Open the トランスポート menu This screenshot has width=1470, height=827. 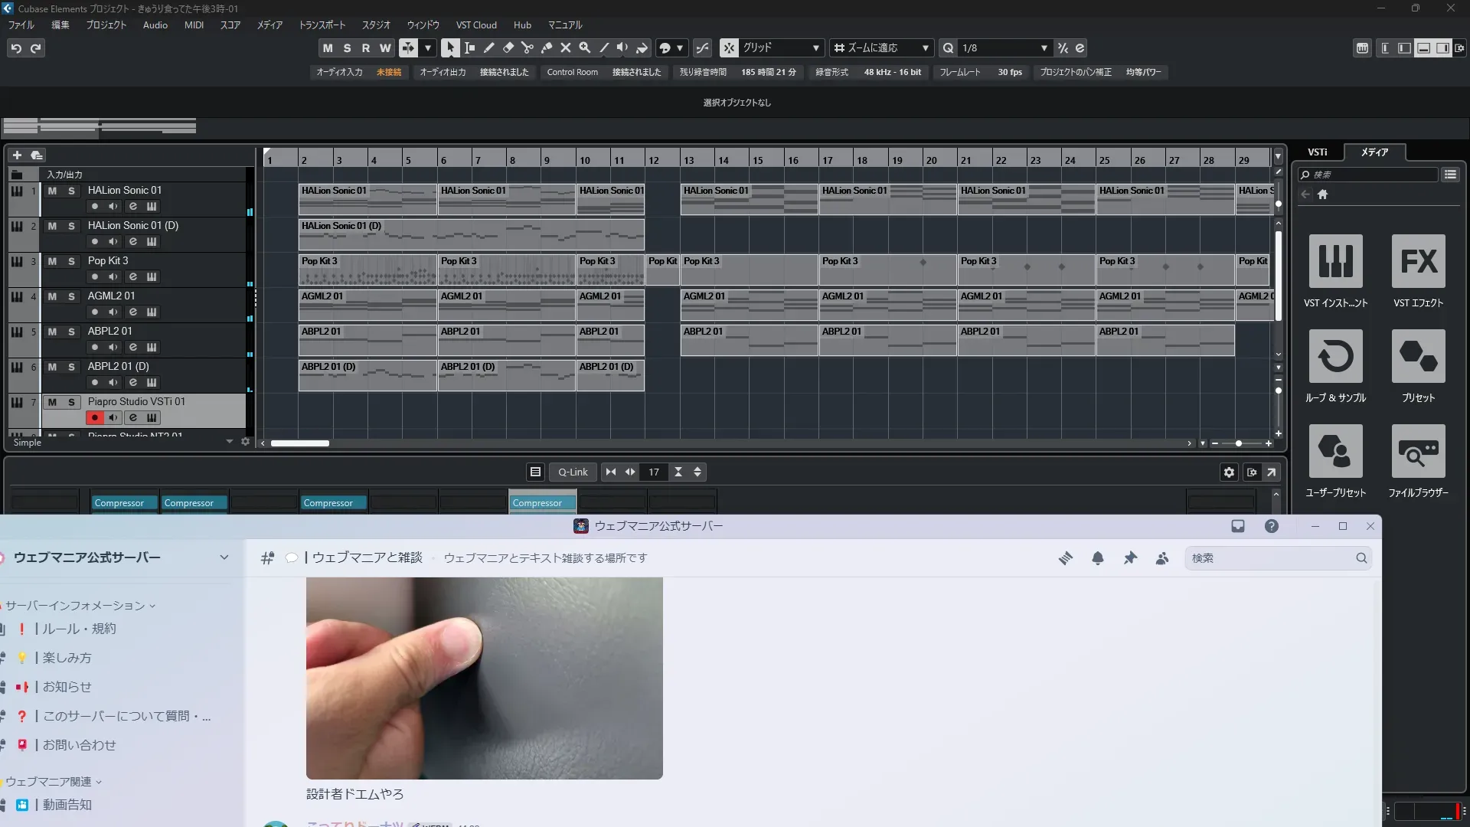pos(322,25)
